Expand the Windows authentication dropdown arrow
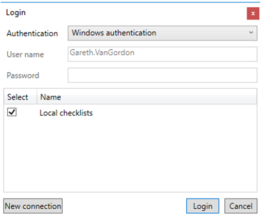The width and height of the screenshot is (264, 222). click(251, 32)
